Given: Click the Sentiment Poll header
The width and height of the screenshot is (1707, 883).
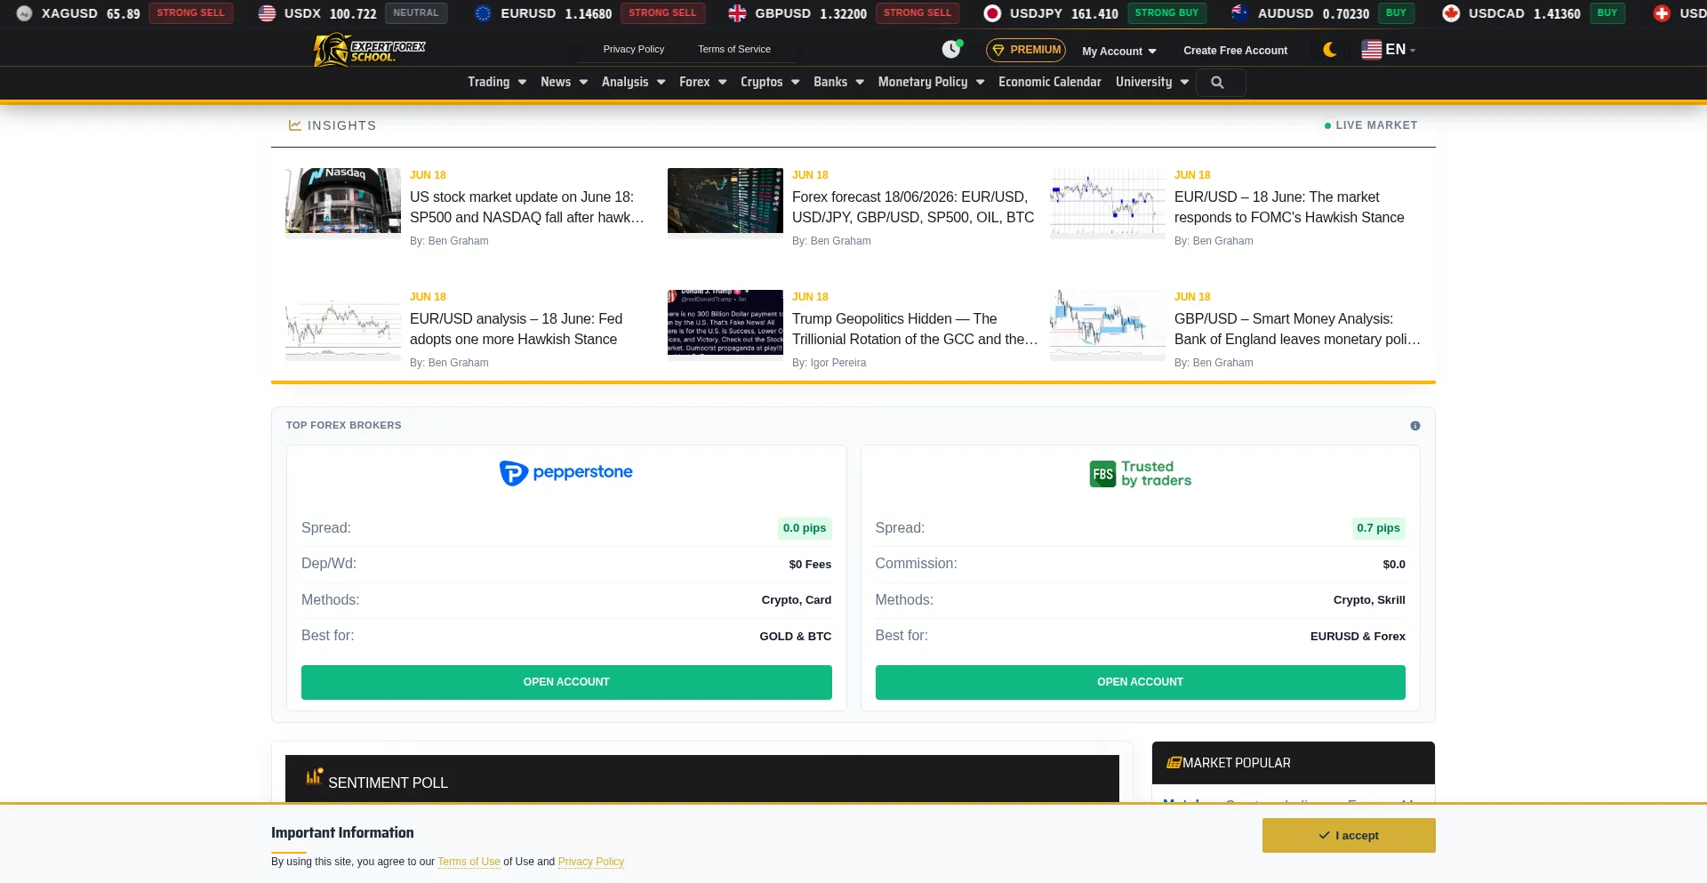Looking at the screenshot, I should [x=702, y=779].
